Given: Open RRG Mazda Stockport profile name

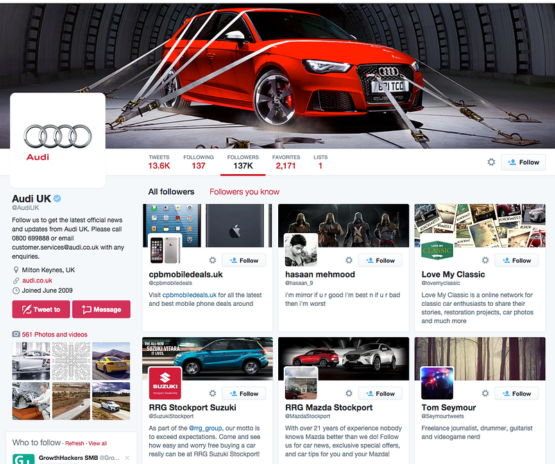Looking at the screenshot, I should coord(329,408).
